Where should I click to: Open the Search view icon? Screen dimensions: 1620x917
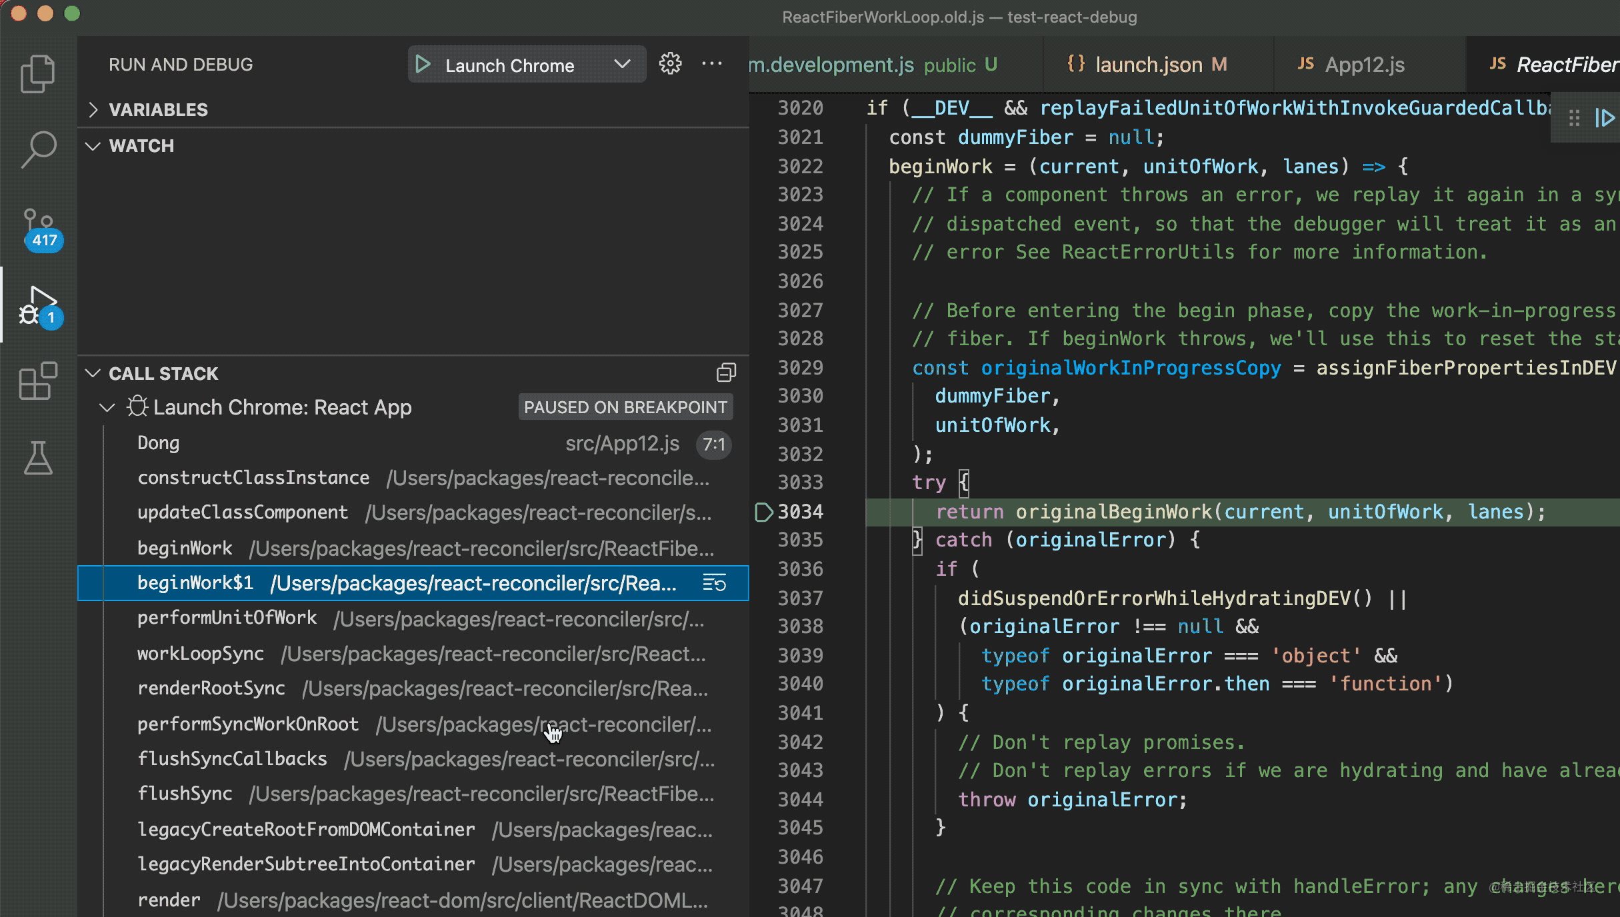coord(38,149)
